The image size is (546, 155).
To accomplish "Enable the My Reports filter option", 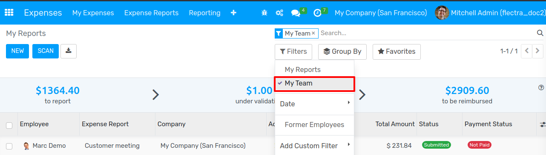I will click(x=315, y=69).
